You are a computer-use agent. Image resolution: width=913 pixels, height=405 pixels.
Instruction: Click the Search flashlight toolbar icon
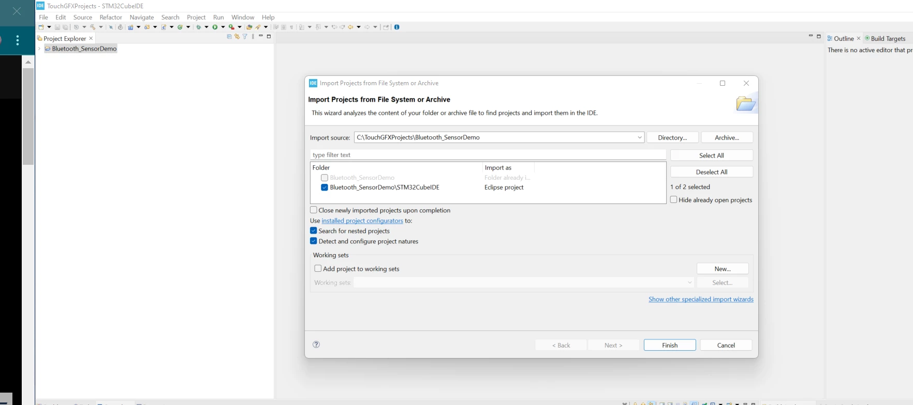[x=258, y=27]
